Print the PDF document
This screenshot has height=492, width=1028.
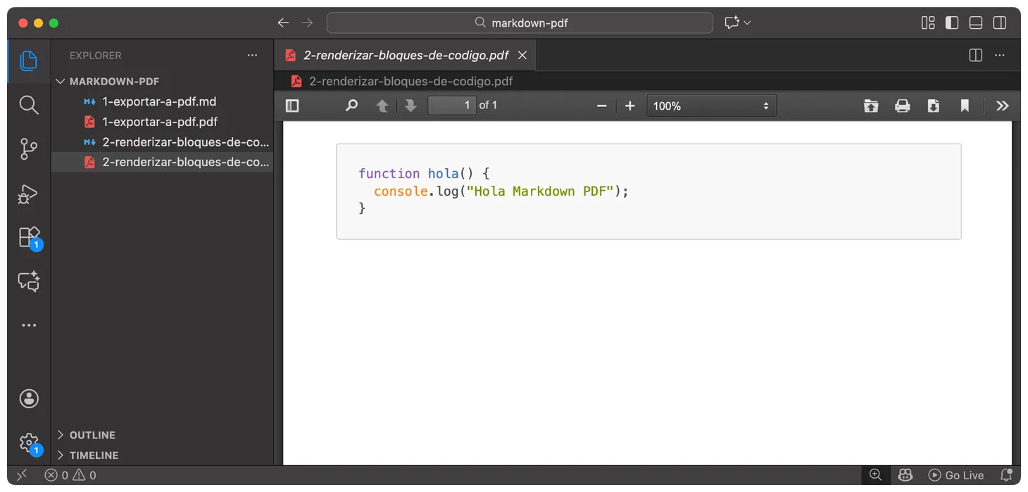[x=902, y=106]
